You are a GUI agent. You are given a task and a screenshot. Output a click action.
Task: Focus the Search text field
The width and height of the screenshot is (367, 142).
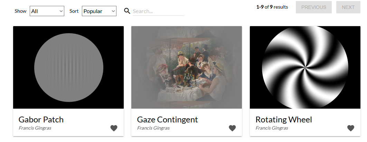158,11
